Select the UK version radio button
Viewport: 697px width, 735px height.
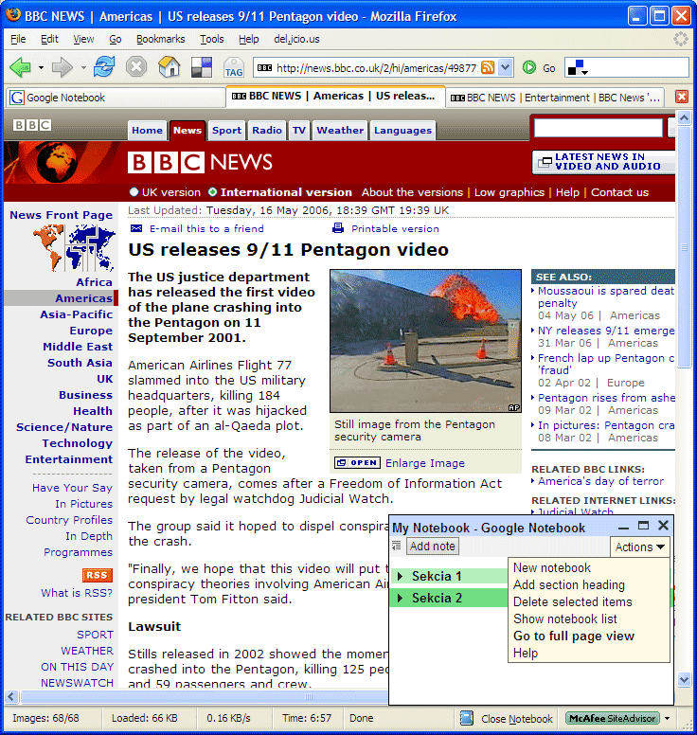(x=134, y=191)
